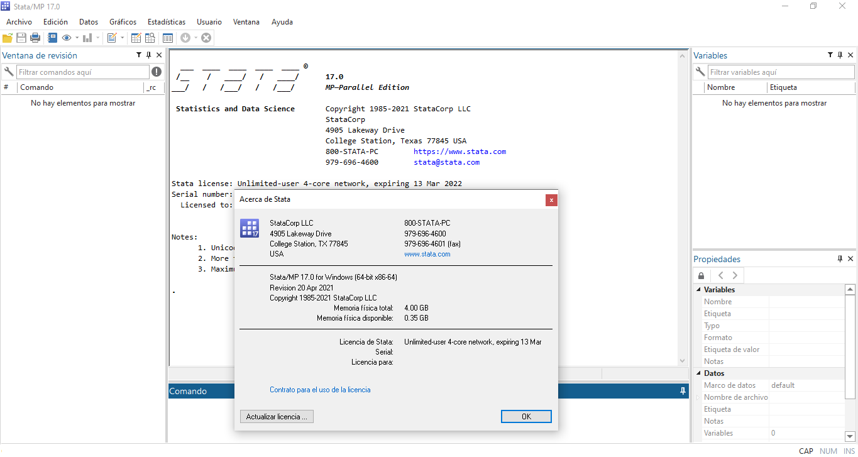The width and height of the screenshot is (858, 457).
Task: Open the Archivo menu
Action: tap(19, 22)
